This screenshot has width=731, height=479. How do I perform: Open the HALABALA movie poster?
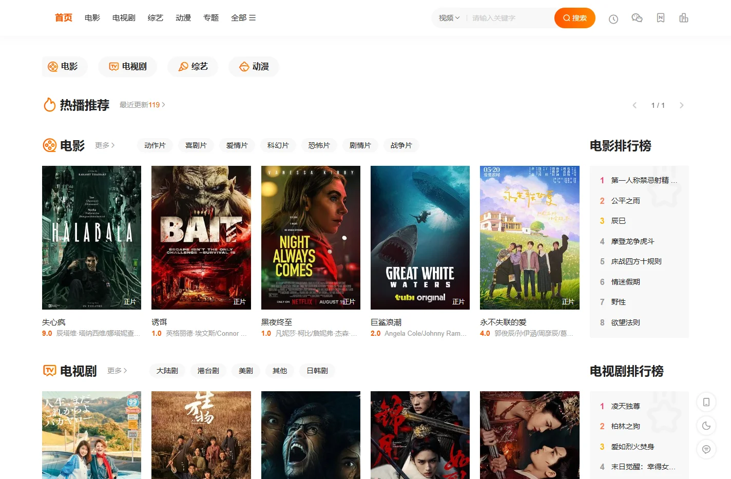[x=91, y=238]
